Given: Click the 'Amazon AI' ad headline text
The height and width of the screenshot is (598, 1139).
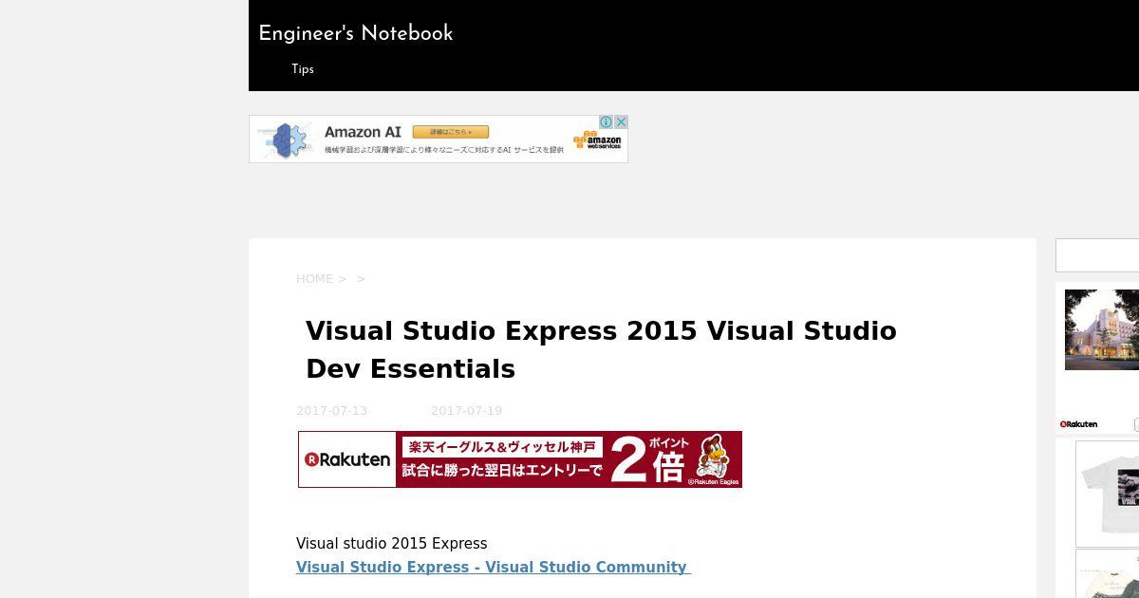Looking at the screenshot, I should [x=363, y=132].
